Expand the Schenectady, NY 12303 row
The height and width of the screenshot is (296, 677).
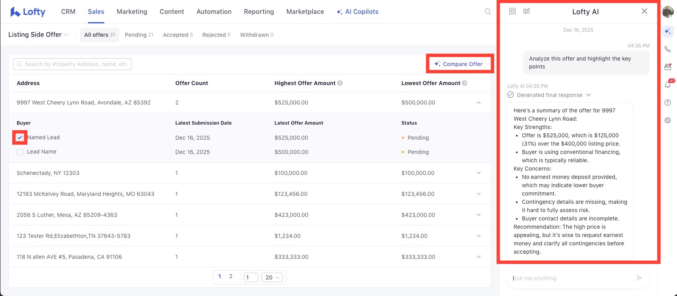pyautogui.click(x=479, y=173)
